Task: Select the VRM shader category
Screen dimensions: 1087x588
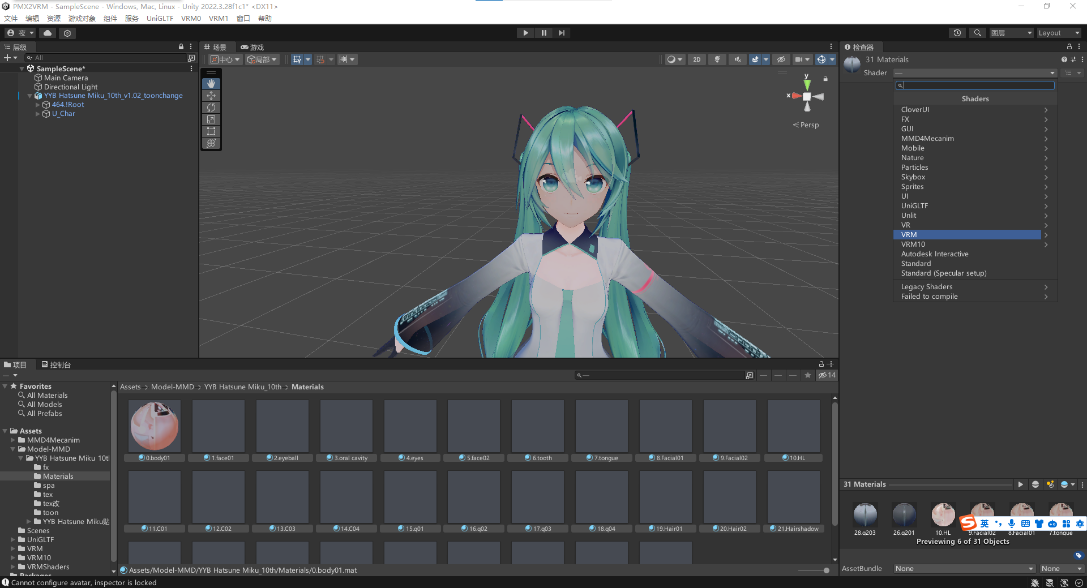Action: [967, 235]
